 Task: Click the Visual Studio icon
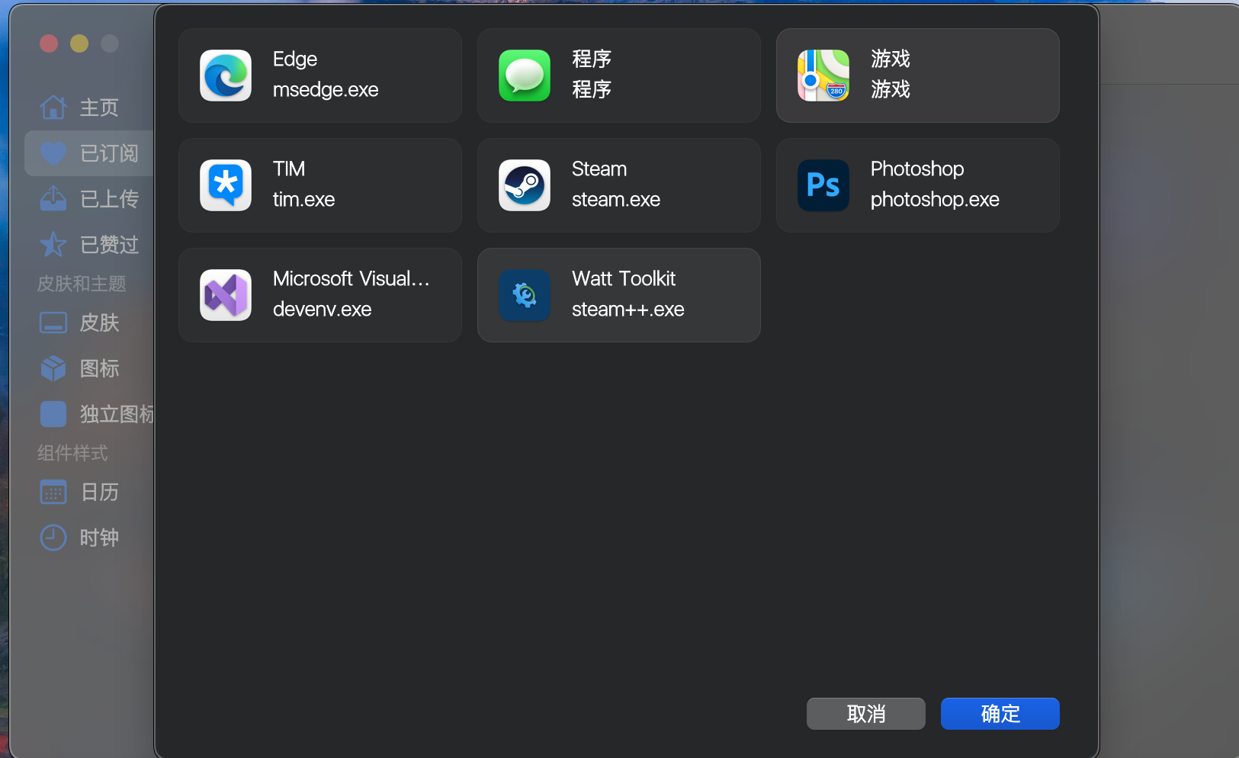(x=226, y=295)
